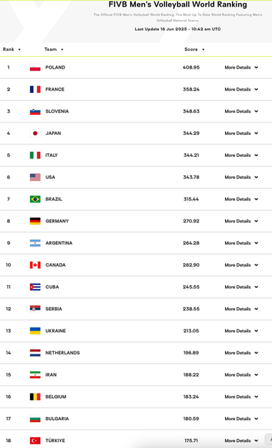The image size is (272, 448).
Task: Select the SLOVENIA team name
Action: pos(57,111)
